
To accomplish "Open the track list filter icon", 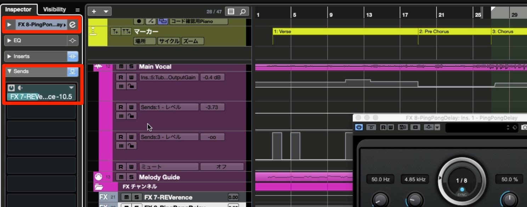I will click(x=231, y=11).
